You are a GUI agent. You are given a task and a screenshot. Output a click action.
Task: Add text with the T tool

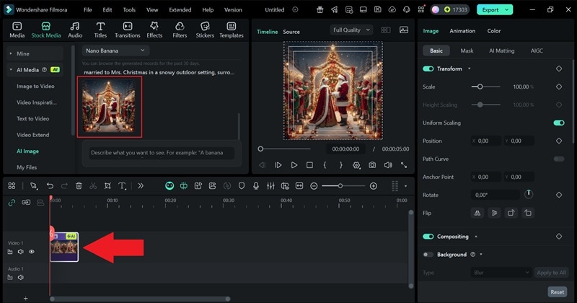122,186
